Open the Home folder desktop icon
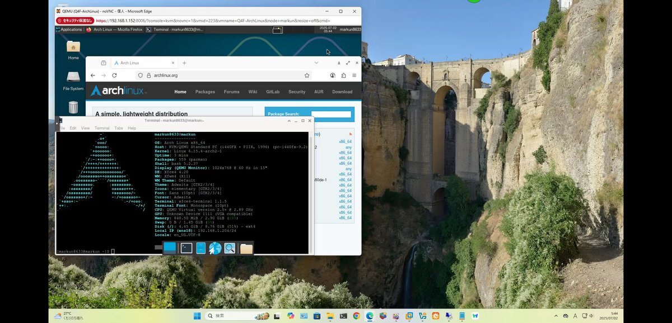 73,49
